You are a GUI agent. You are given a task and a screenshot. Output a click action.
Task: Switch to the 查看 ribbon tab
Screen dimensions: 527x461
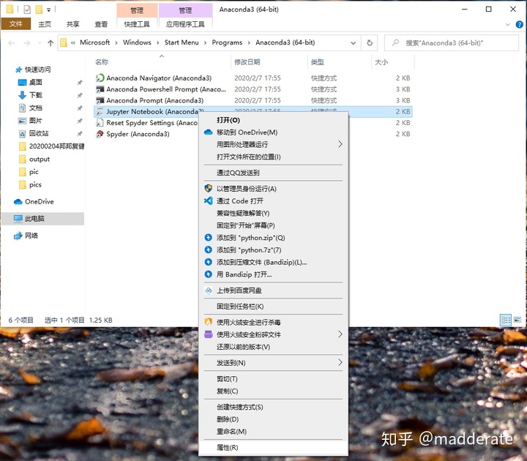(x=101, y=24)
